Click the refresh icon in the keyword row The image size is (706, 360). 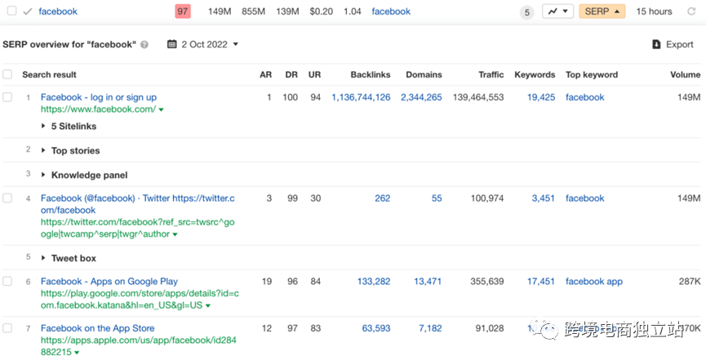691,11
